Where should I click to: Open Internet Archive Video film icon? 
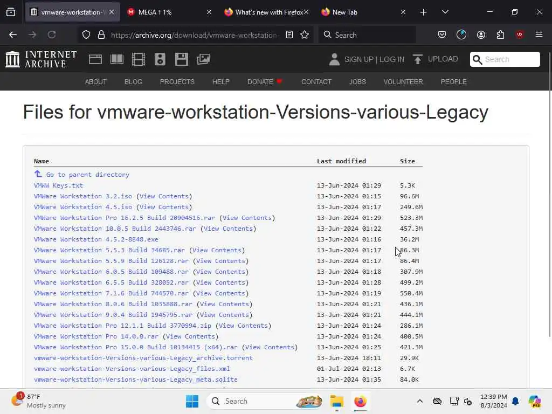(139, 59)
